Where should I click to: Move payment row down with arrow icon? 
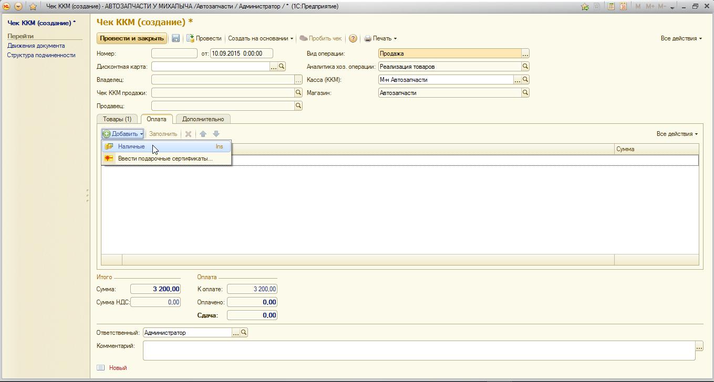pyautogui.click(x=216, y=134)
